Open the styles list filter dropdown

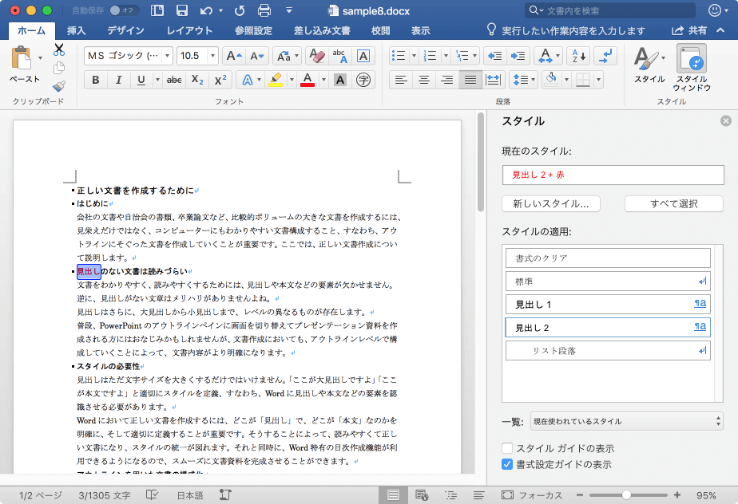625,420
